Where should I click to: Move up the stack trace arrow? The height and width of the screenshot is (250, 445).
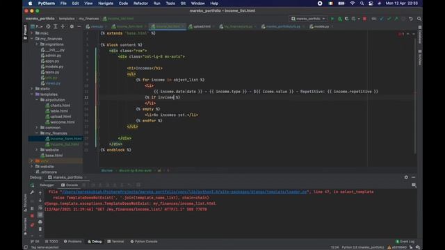40,193
